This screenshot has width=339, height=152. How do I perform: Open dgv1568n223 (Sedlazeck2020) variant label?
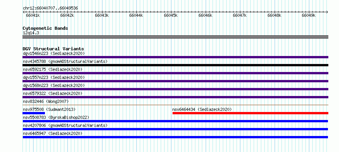[x=54, y=85]
